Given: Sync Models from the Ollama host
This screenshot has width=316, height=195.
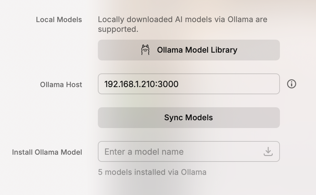Looking at the screenshot, I should click(189, 118).
